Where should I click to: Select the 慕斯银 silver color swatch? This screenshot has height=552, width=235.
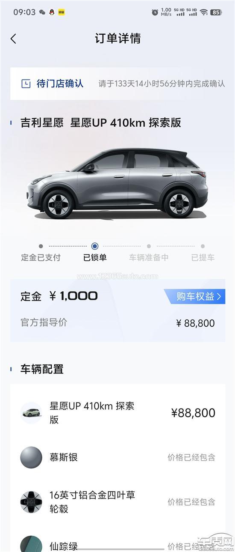(31, 457)
